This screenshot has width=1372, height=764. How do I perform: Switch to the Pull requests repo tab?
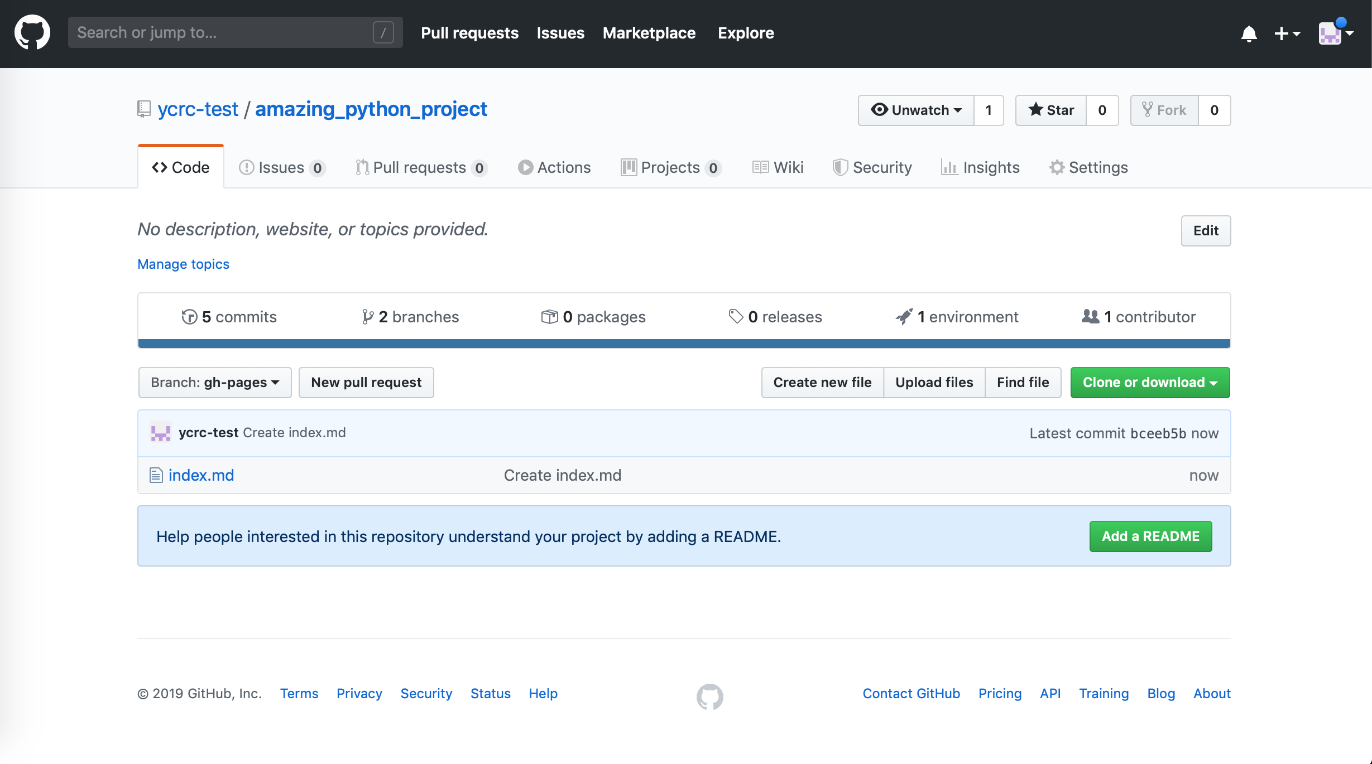(421, 167)
